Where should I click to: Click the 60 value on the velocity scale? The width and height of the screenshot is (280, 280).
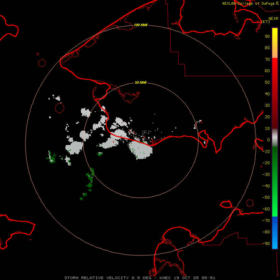tap(267, 71)
